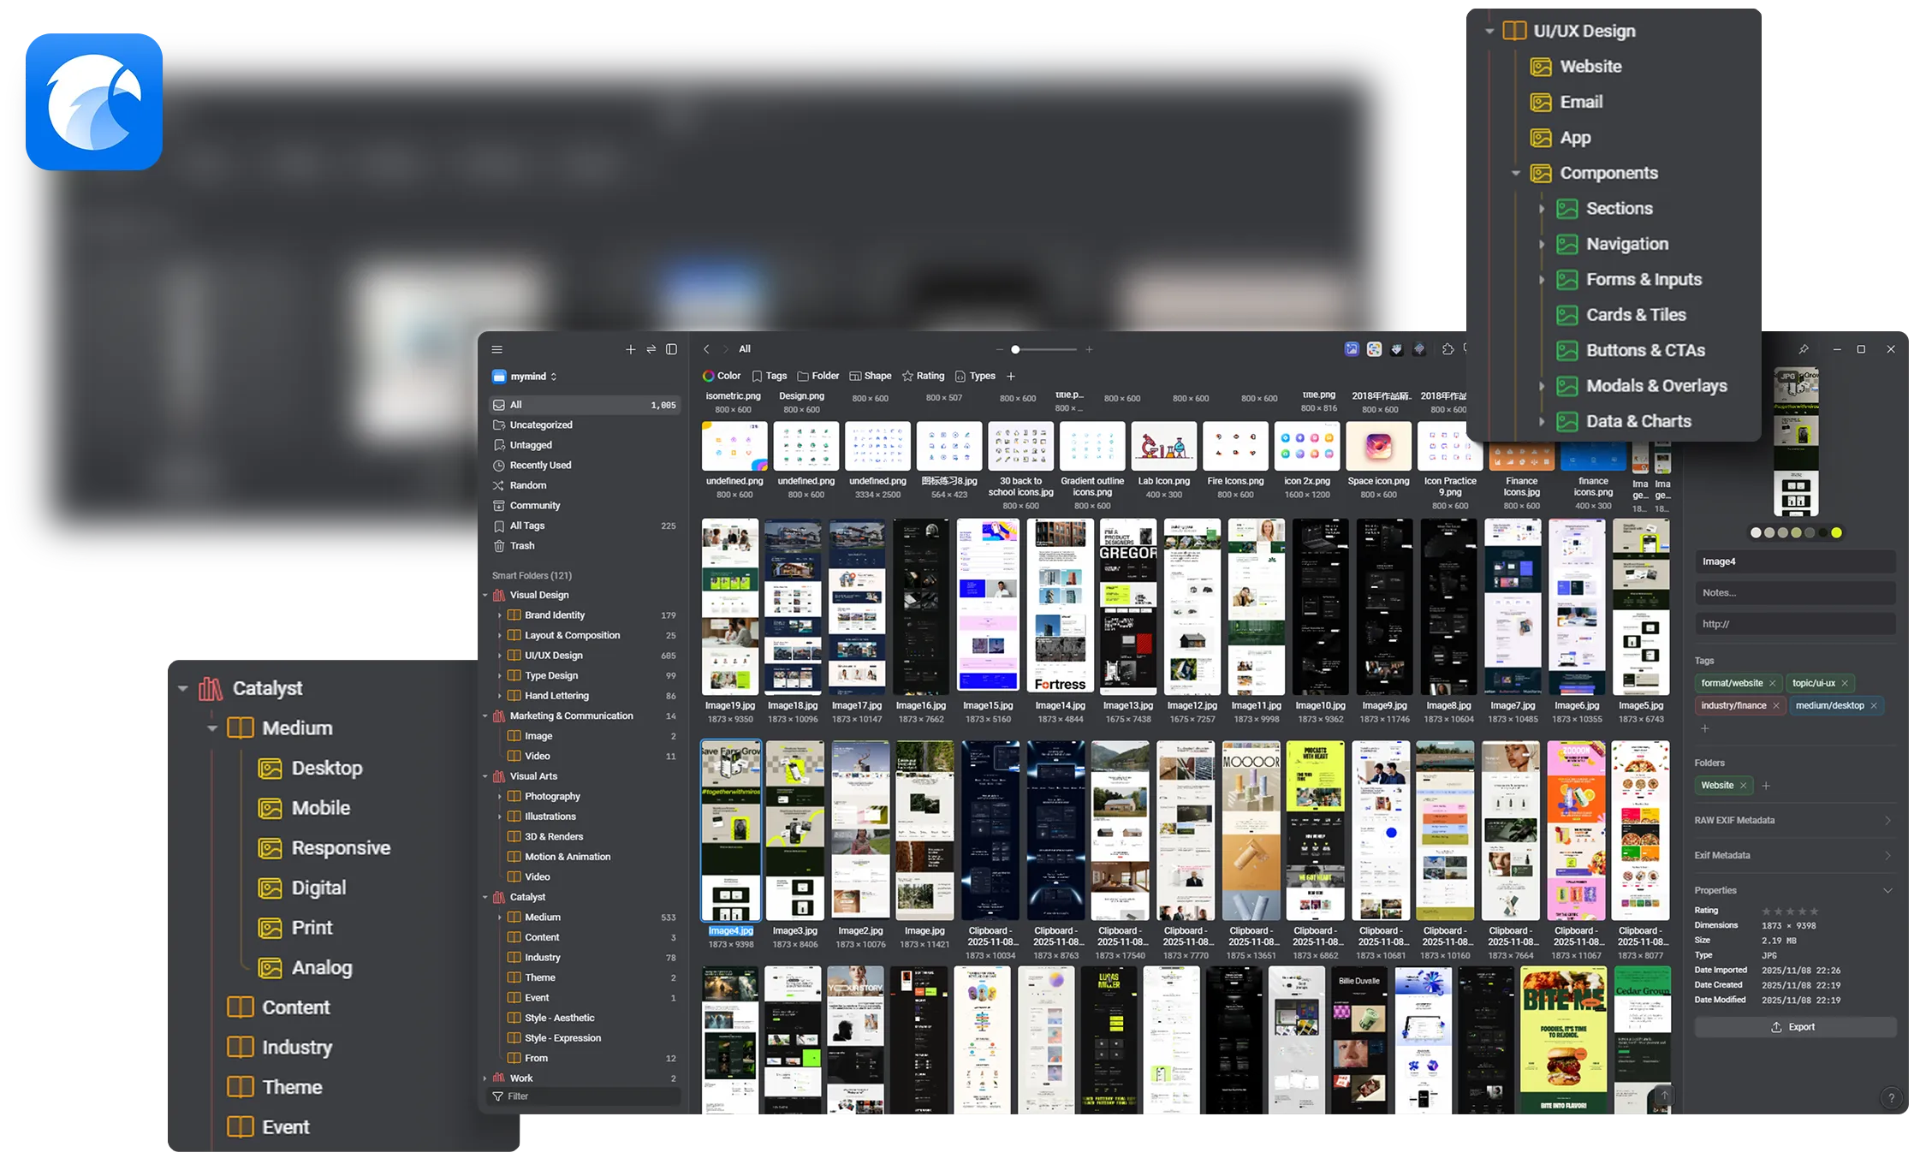Viewport: 1926px width, 1164px height.
Task: Open the Trash item in the sidebar
Action: click(585, 546)
